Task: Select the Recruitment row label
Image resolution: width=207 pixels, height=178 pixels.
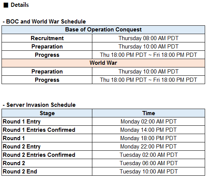Action: click(47, 38)
